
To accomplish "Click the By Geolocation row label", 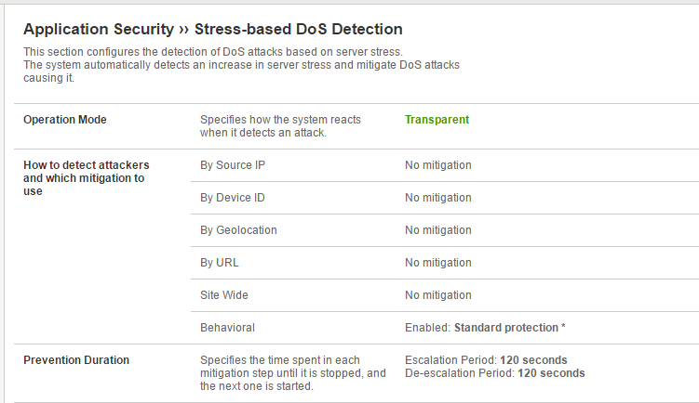I will [238, 230].
